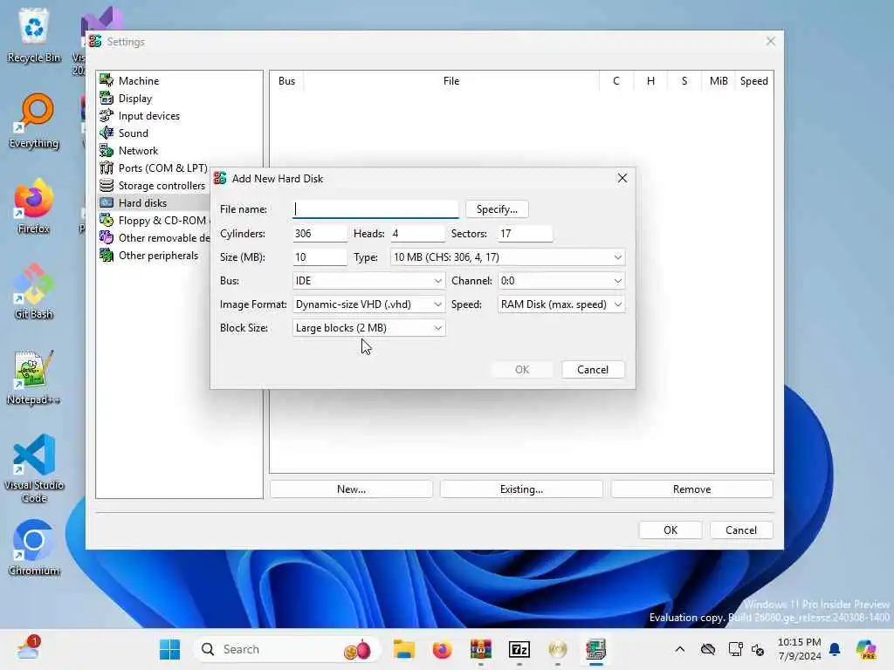This screenshot has width=894, height=670.
Task: Open the clock showing 10:15 PM
Action: 800,649
